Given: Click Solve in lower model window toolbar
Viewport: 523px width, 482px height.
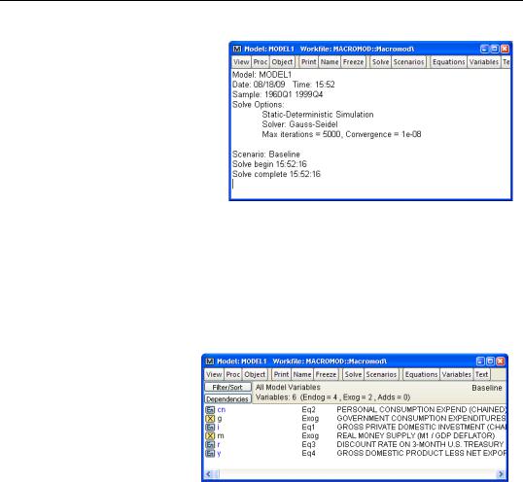Looking at the screenshot, I should (353, 375).
